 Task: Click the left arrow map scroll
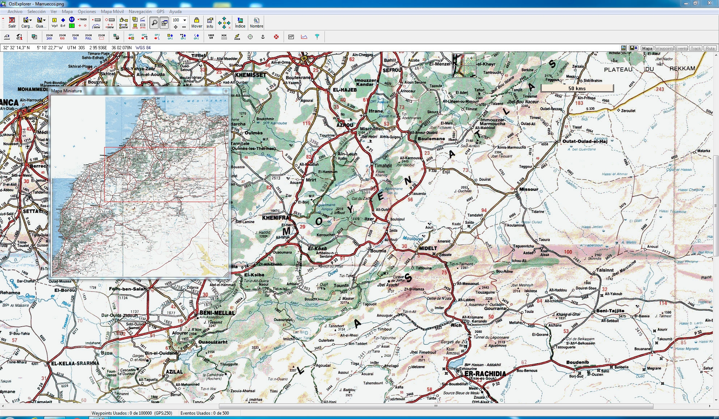click(220, 23)
